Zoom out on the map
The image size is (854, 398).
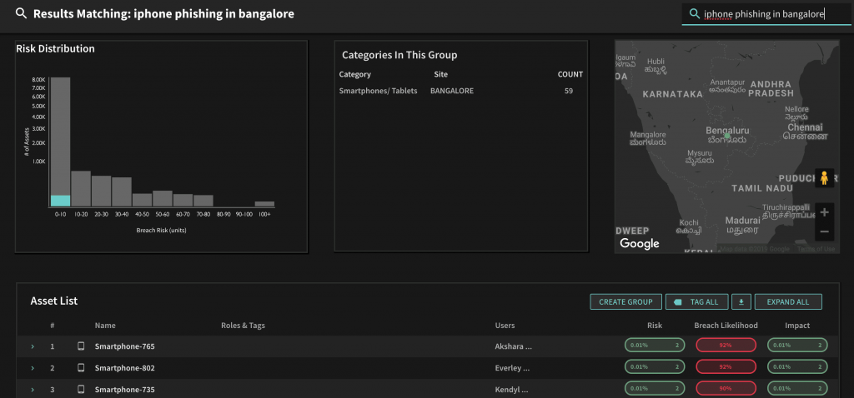824,231
